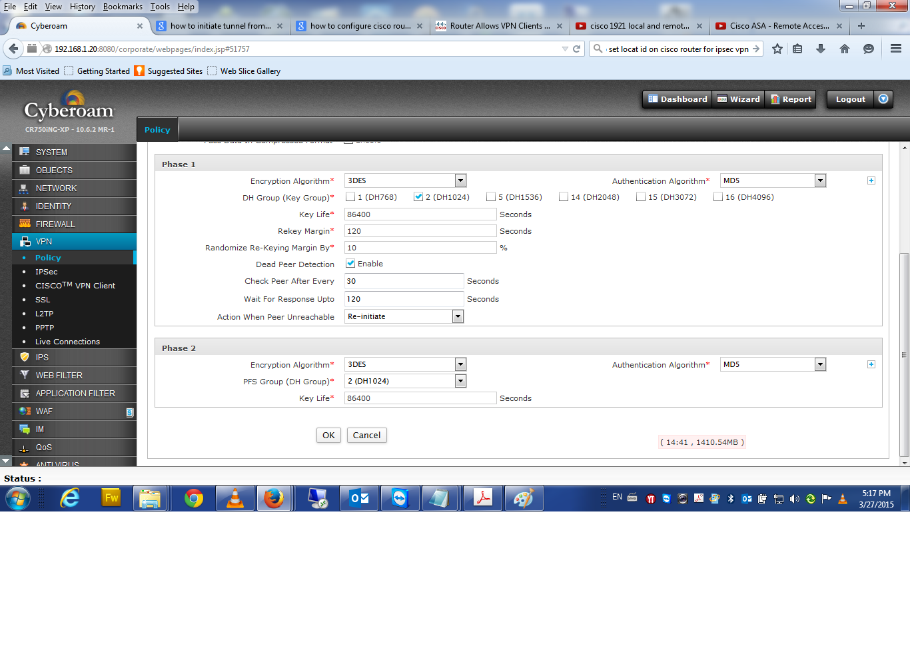The image size is (910, 666).
Task: Switch to Cisco ASA Remote Access tab
Action: (777, 26)
